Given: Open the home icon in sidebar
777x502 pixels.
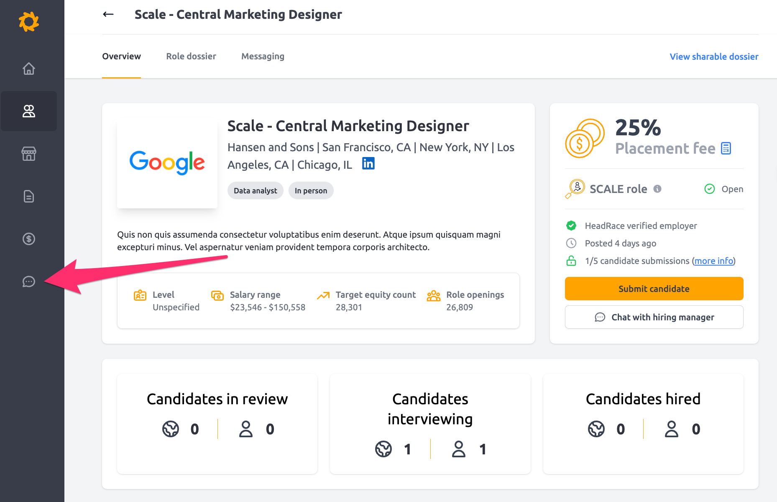Looking at the screenshot, I should click(29, 68).
